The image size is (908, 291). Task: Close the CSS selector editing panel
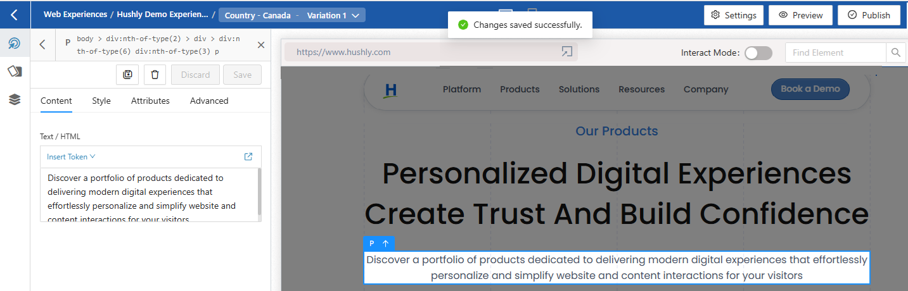(260, 45)
